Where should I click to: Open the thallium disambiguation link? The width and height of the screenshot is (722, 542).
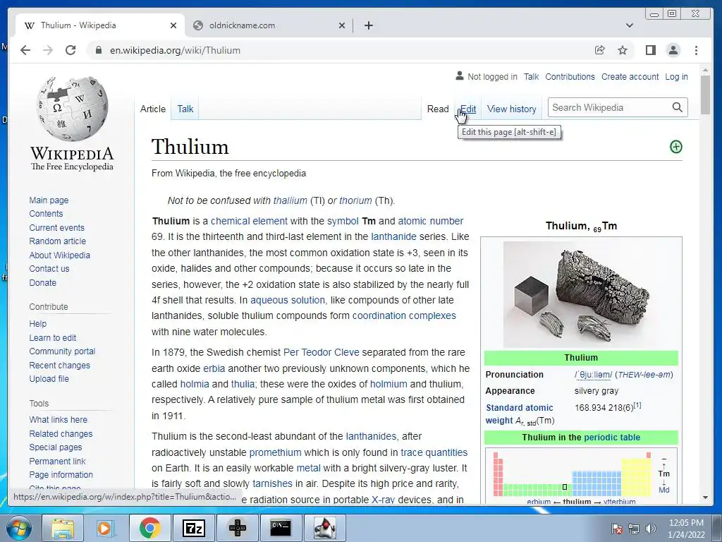[x=290, y=200]
